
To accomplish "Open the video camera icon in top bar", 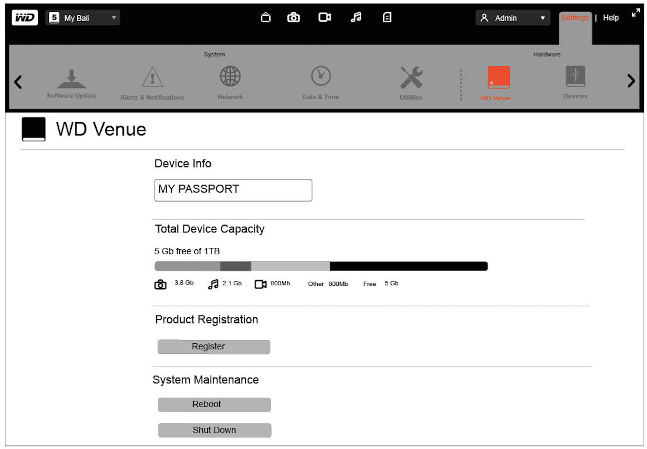I will [x=325, y=17].
